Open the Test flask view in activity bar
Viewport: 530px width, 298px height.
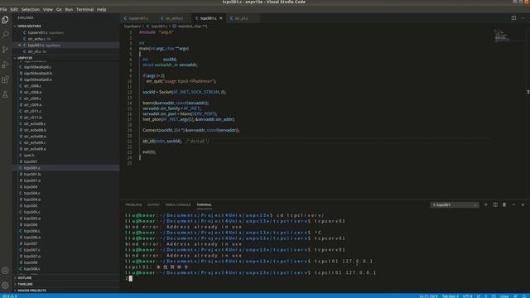(5, 94)
